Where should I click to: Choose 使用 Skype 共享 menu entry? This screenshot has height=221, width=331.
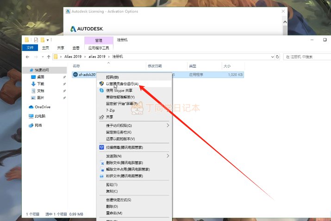click(134, 90)
